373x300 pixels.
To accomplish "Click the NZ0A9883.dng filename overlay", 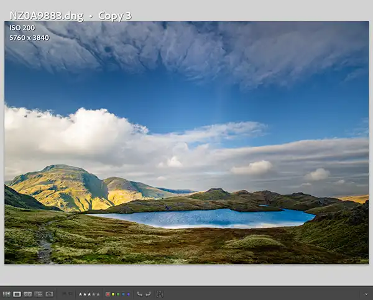I will (47, 16).
